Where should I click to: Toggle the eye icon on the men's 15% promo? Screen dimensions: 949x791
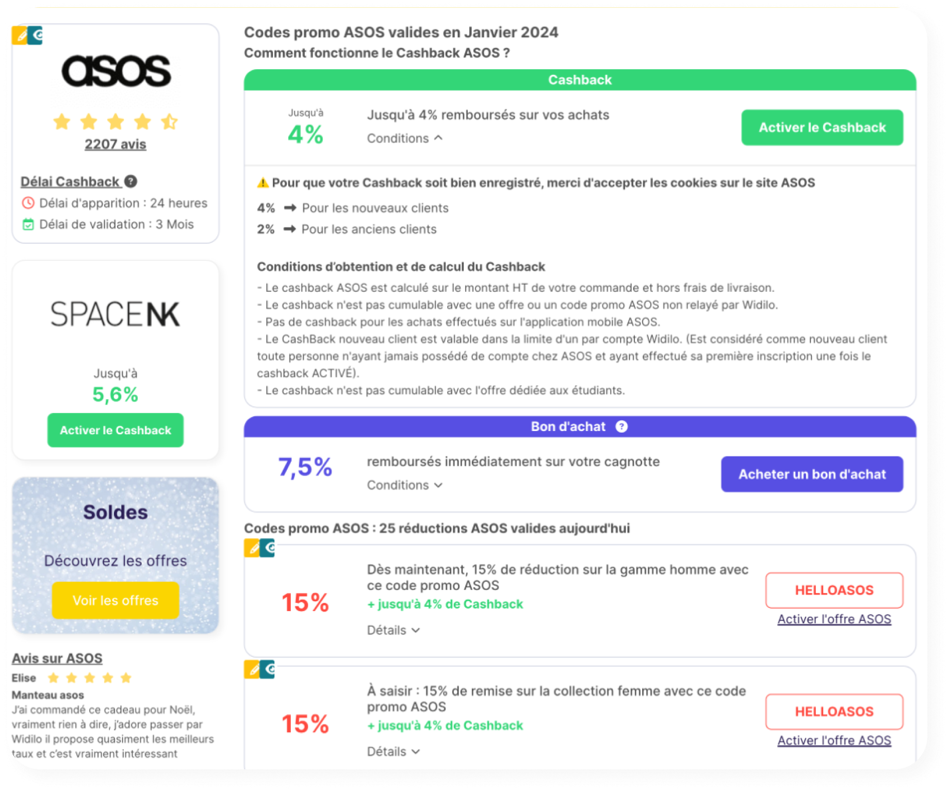[x=267, y=548]
